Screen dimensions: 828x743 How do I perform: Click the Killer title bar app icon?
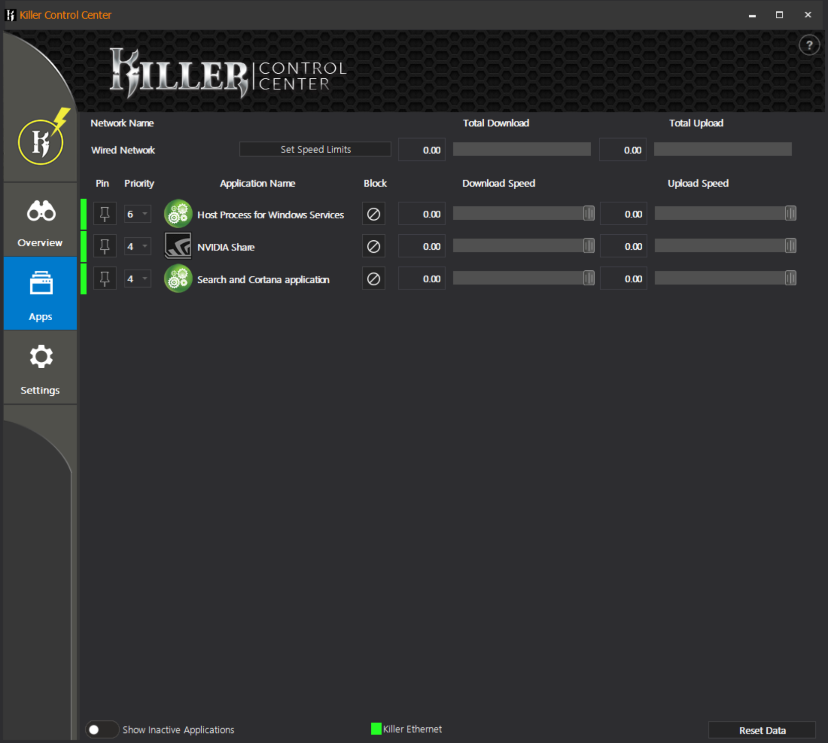(x=10, y=15)
